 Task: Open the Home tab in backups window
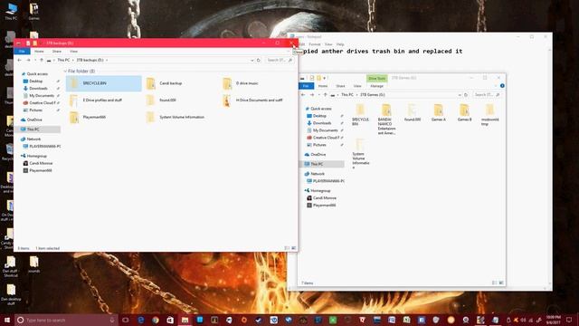pos(39,52)
